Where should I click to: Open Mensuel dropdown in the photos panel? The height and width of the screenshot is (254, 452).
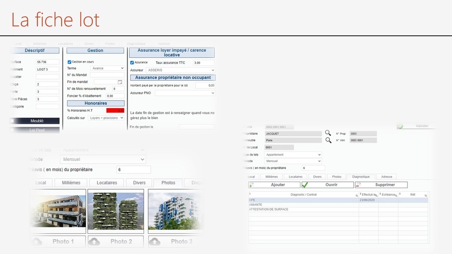click(x=103, y=159)
